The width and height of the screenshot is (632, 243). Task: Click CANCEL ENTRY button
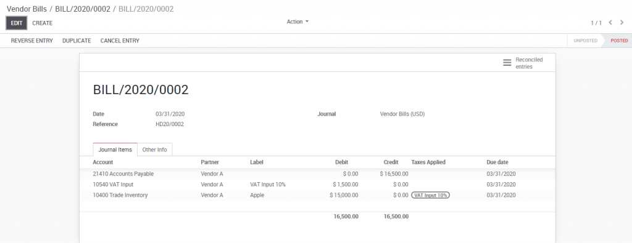120,41
